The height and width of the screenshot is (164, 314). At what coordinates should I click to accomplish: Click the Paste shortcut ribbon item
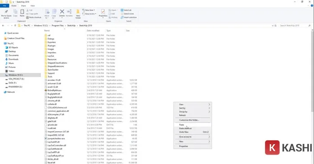34,17
